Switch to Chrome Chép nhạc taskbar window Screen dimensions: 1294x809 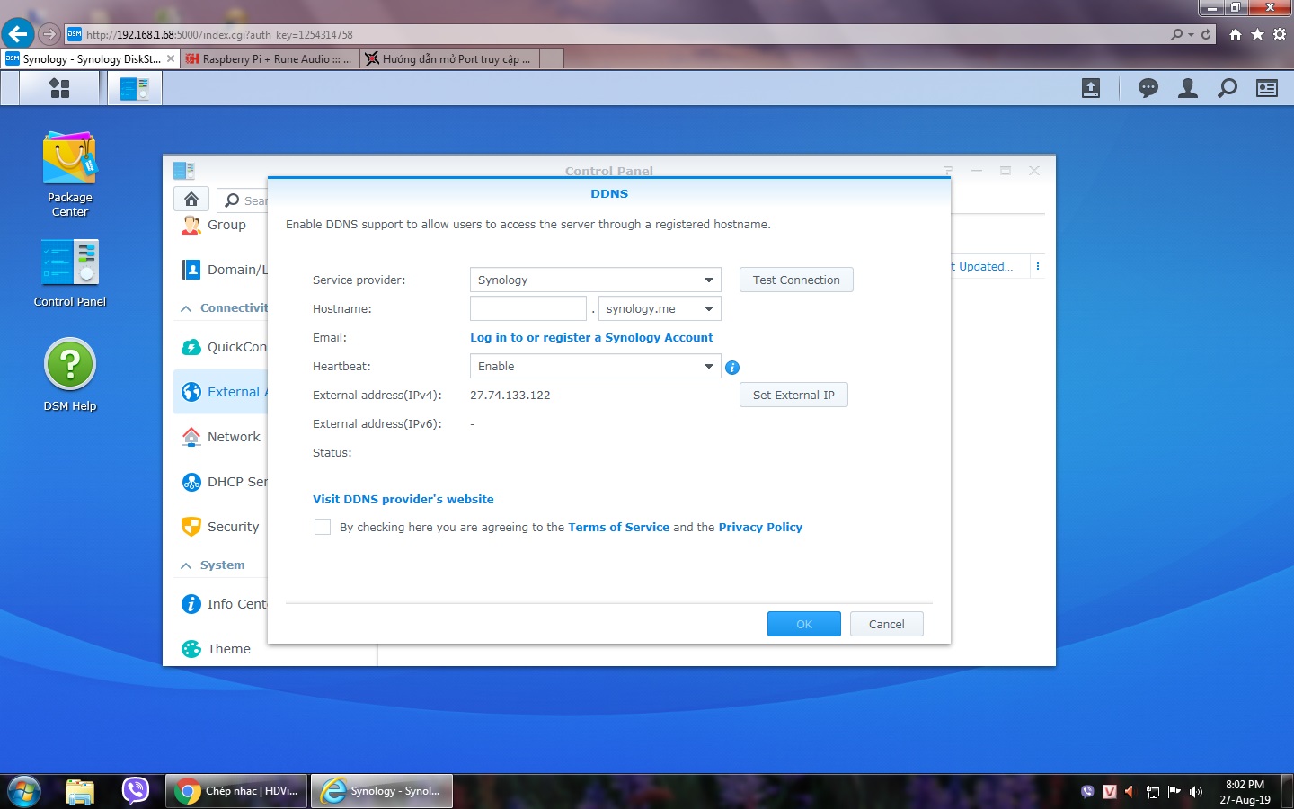(x=237, y=791)
